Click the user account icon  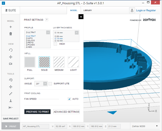(132, 10)
